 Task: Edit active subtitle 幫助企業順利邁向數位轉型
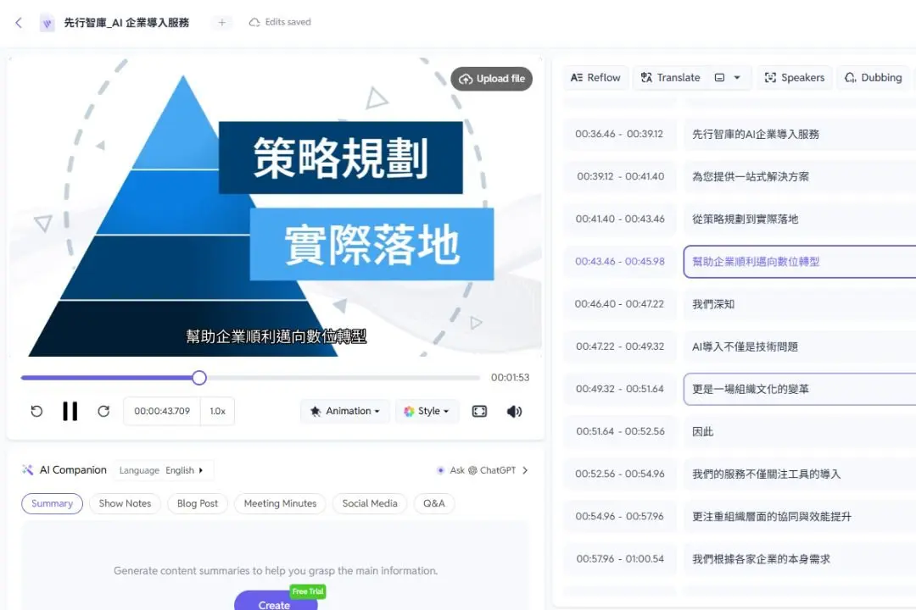tap(800, 262)
